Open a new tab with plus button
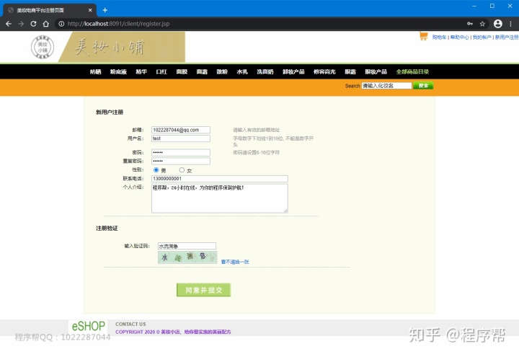 [x=105, y=10]
